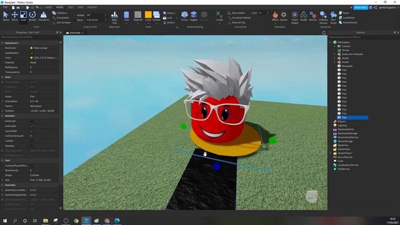The width and height of the screenshot is (400, 225).
Task: Toggle the Collisions option
Action: click(60, 12)
